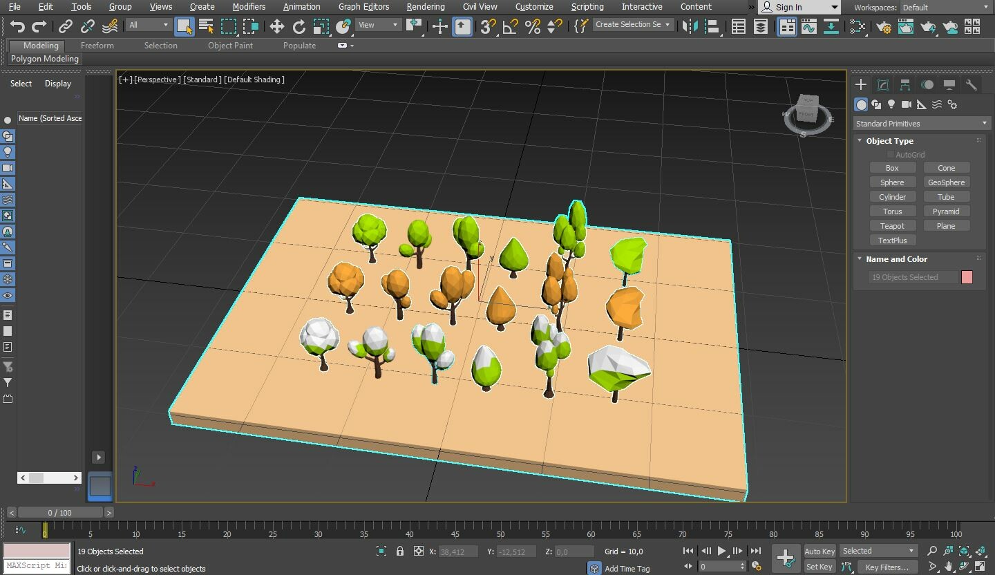Click the Sphere object type button
The image size is (995, 575).
click(x=893, y=182)
